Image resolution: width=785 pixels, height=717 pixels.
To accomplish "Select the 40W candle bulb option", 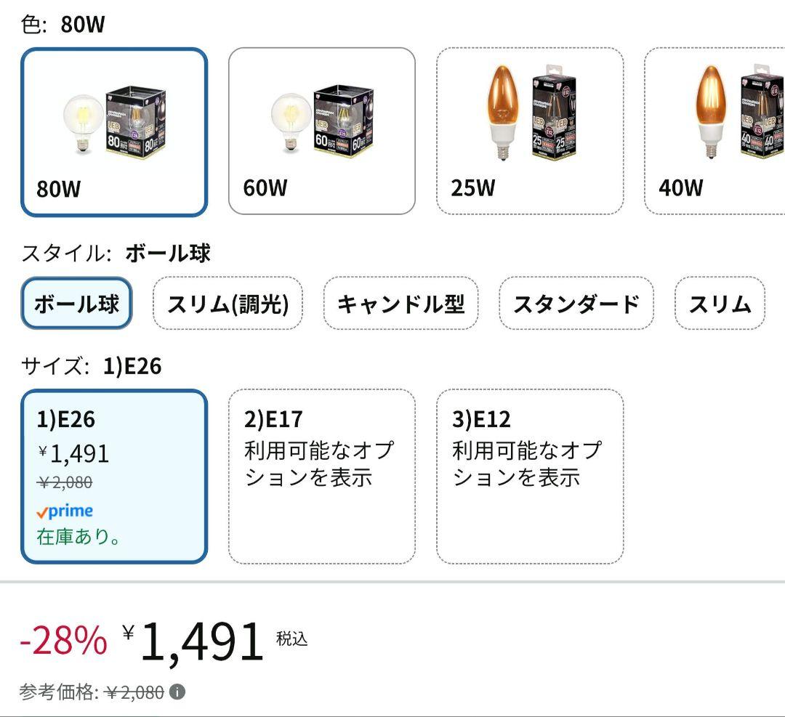I will coord(714,131).
